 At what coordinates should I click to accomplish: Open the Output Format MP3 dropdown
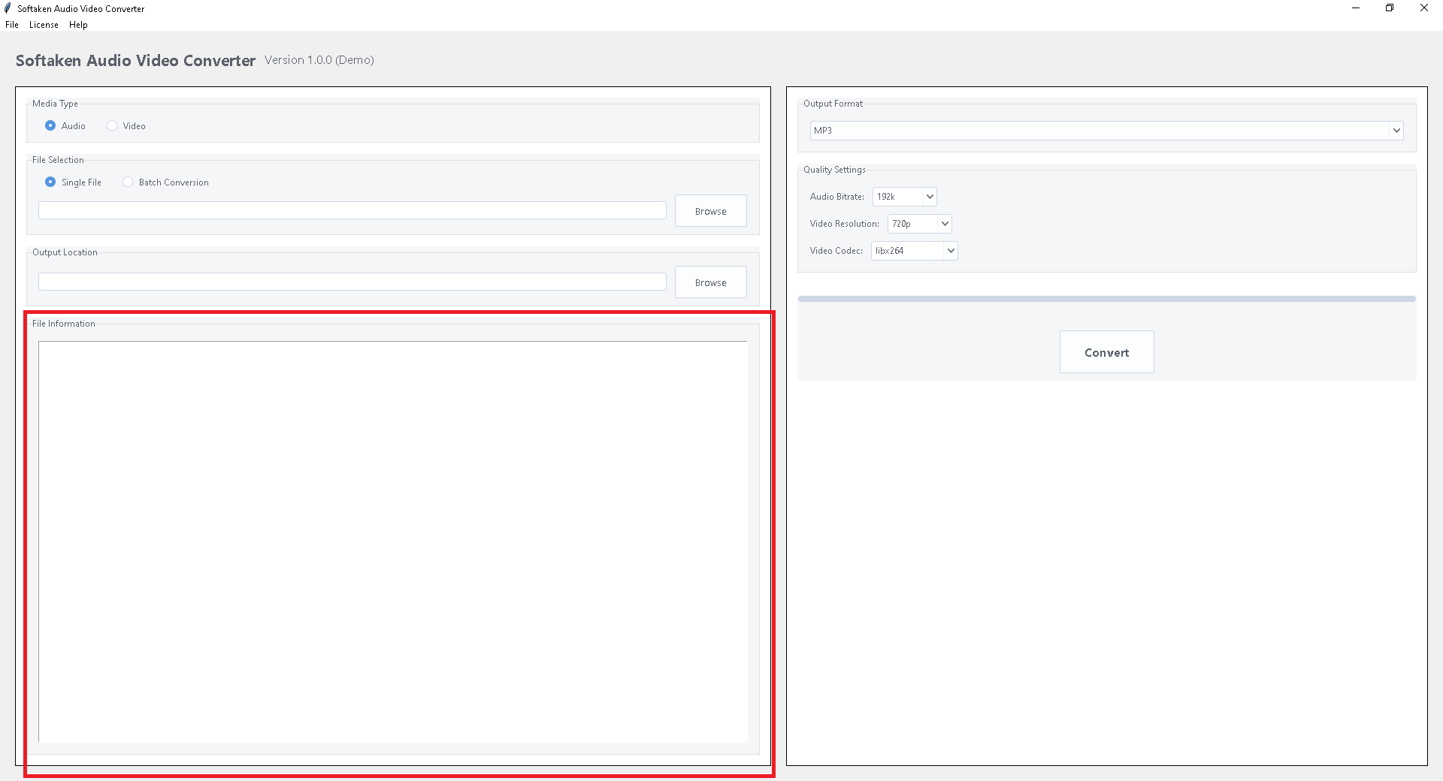point(1106,131)
